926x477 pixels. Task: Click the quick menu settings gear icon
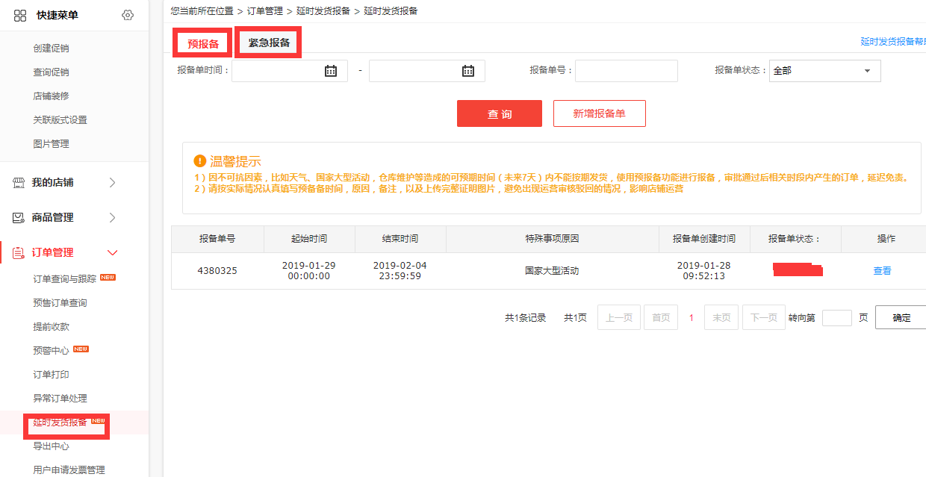pos(128,15)
